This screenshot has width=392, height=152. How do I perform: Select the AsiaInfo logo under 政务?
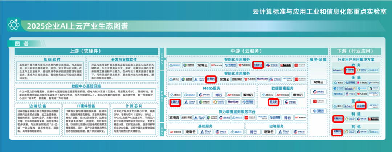pos(362,70)
